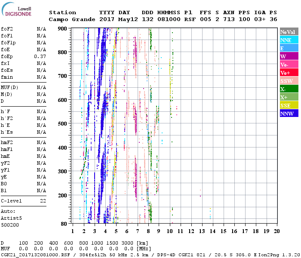Click the 5 MHz frequency axis label
Image resolution: width=301 pixels, height=258 pixels.
click(x=116, y=231)
